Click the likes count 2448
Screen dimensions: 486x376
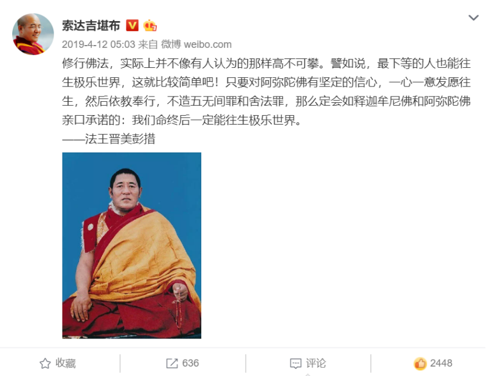(441, 363)
